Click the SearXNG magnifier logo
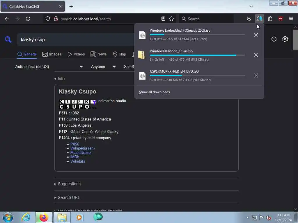 pos(8,39)
